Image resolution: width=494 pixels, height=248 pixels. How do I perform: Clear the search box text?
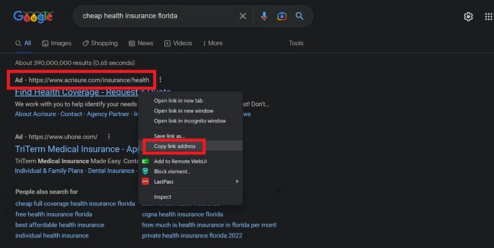coord(243,16)
